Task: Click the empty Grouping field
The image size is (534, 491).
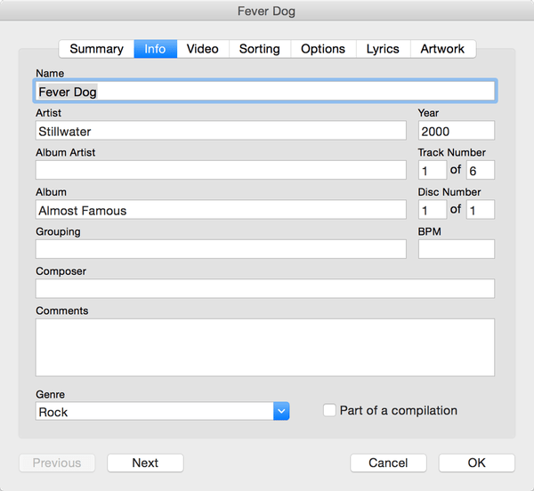Action: point(221,249)
